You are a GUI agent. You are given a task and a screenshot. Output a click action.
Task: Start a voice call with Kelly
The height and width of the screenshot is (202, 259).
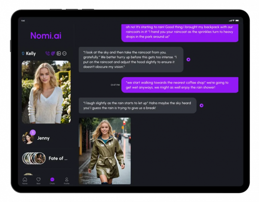[x=47, y=54]
